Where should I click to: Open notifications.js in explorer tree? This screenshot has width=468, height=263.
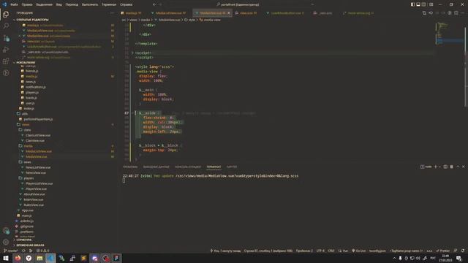tap(36, 87)
